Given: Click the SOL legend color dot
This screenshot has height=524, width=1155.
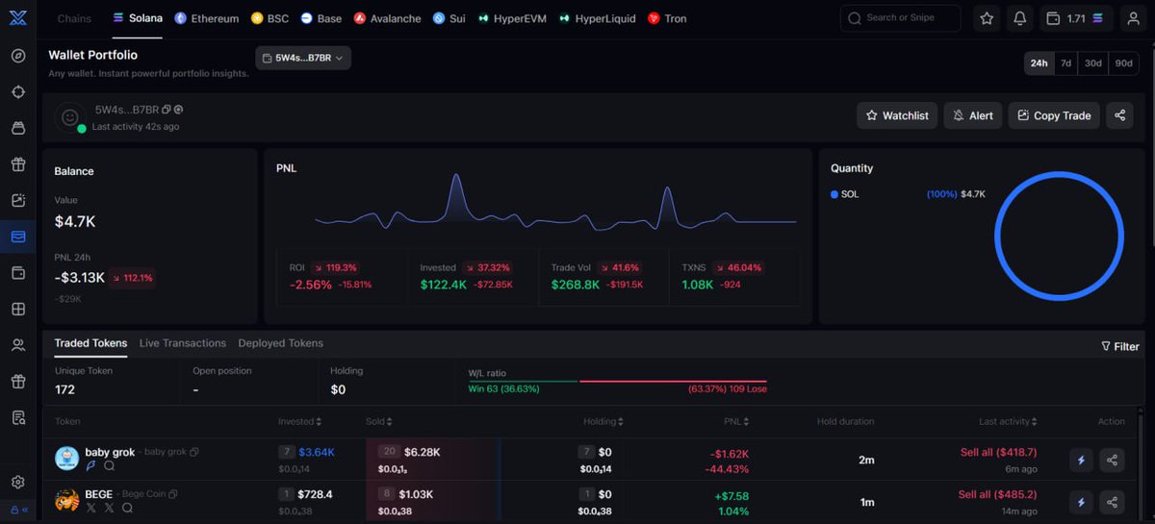Looking at the screenshot, I should 834,194.
